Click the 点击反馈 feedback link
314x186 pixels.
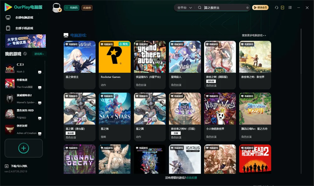pos(192,178)
